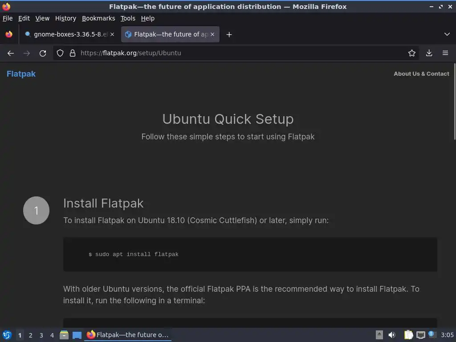Open the Tools menu
The height and width of the screenshot is (342, 456).
128,18
